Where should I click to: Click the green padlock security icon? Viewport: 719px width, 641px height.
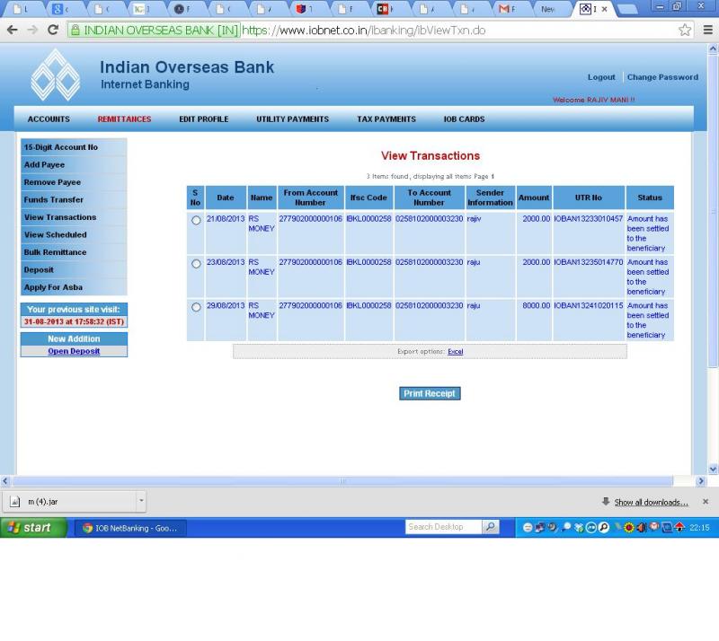[75, 31]
